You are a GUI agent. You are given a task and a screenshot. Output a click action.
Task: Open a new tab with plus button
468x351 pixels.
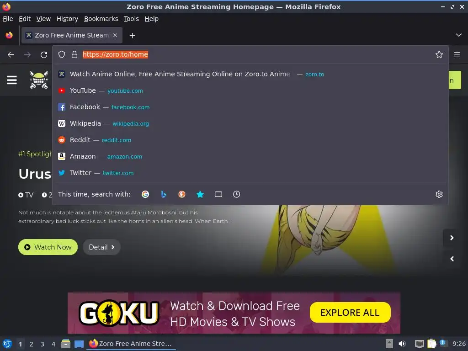pyautogui.click(x=132, y=36)
